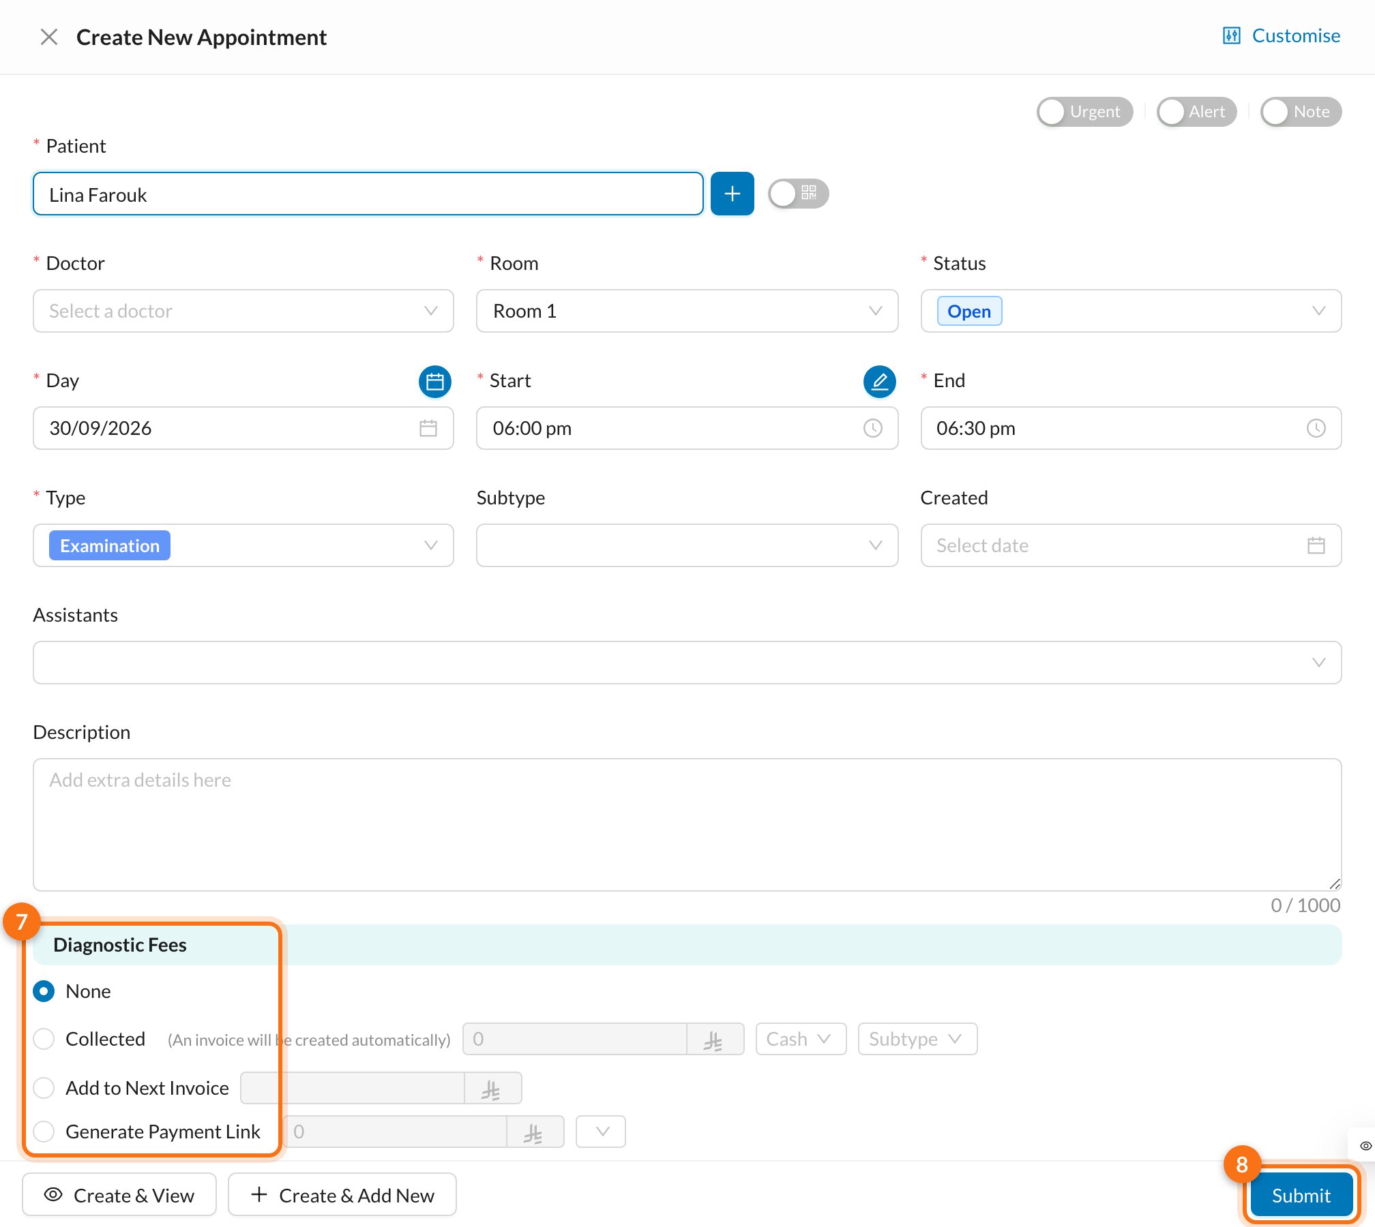The width and height of the screenshot is (1375, 1227).
Task: Open the Subtype dropdown under Subtype label
Action: point(687,545)
